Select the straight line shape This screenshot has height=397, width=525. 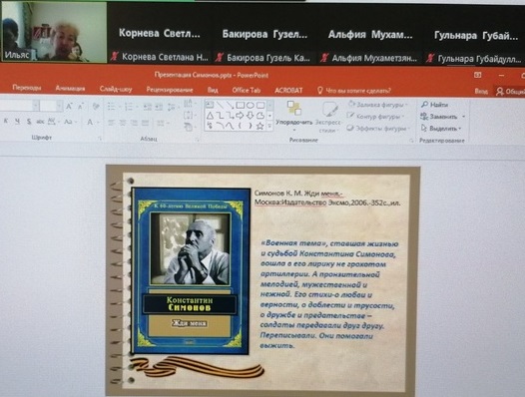220,105
